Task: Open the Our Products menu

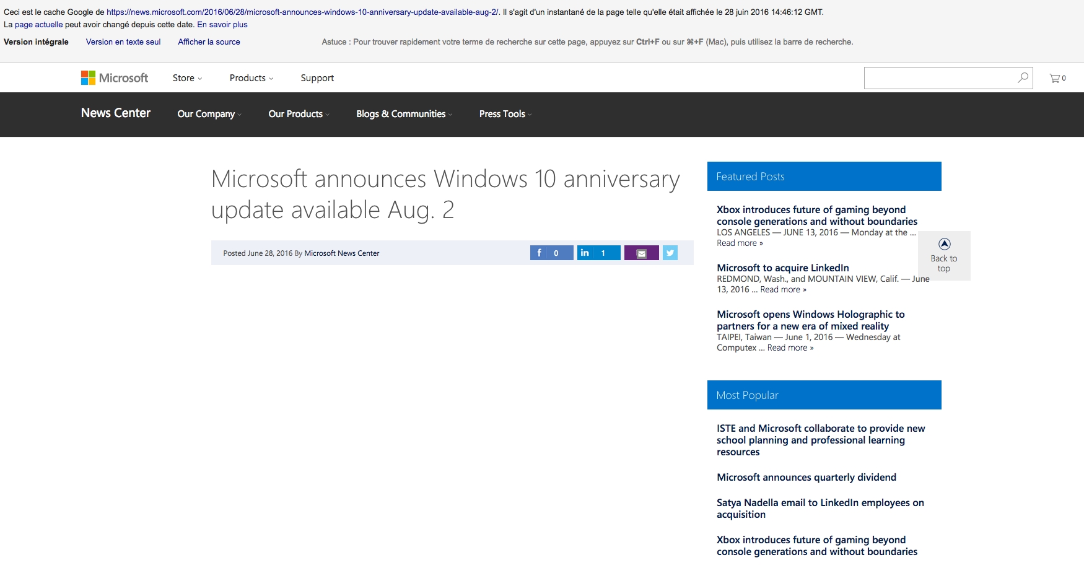Action: 299,114
